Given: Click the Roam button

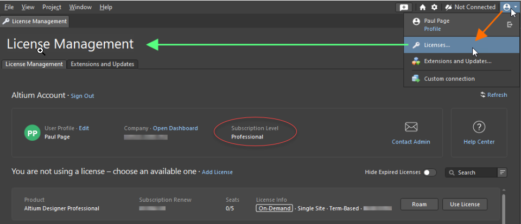Looking at the screenshot, I should [x=419, y=204].
